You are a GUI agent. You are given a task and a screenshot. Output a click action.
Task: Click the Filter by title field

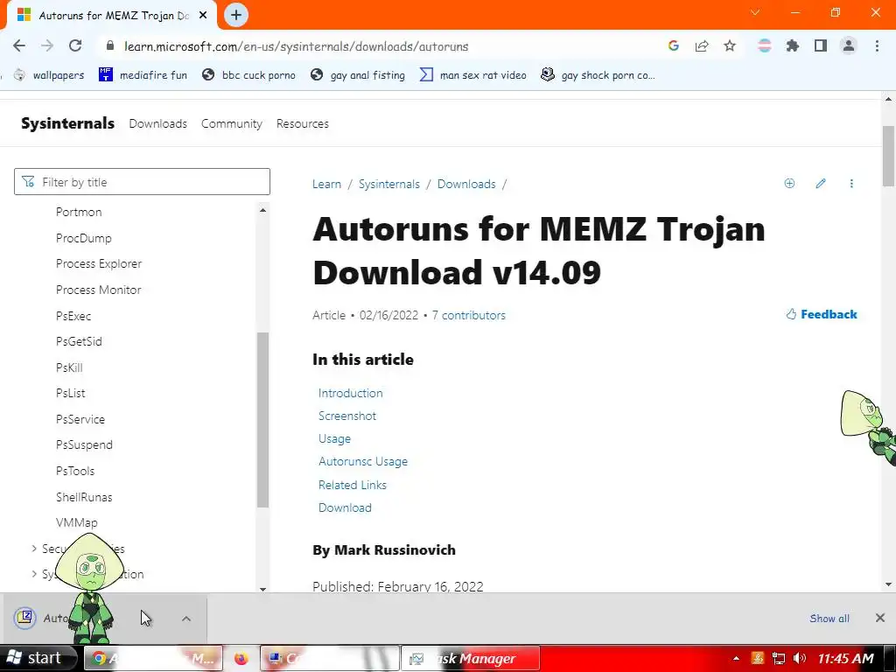pyautogui.click(x=142, y=182)
